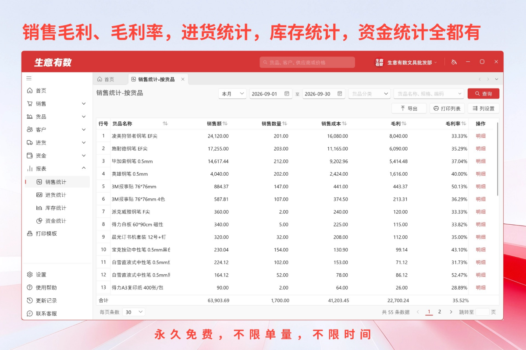526x350 pixels.
Task: Open 明细 for 英雄钢笔 0.5mm row
Action: [x=481, y=174]
